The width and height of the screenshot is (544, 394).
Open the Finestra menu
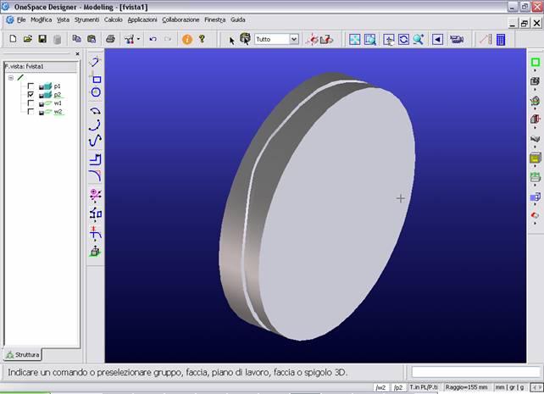click(x=214, y=19)
